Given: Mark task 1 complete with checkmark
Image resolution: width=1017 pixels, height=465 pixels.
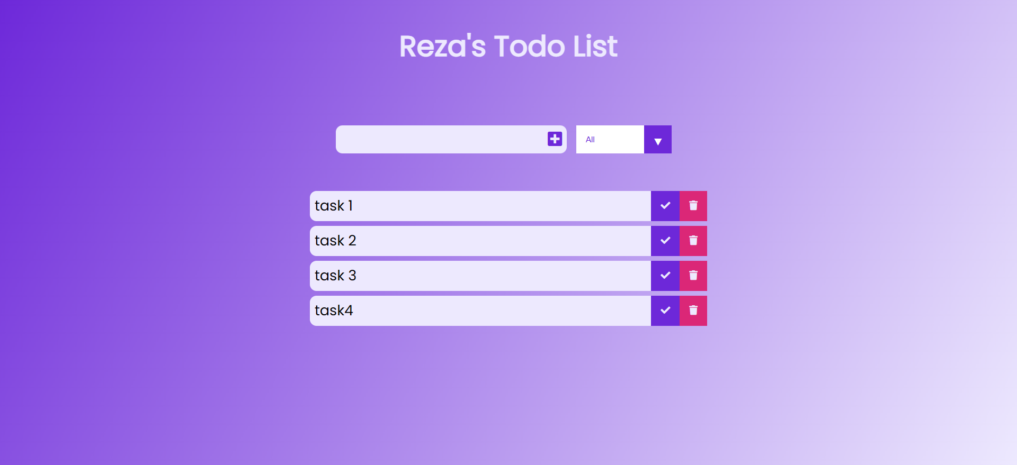Looking at the screenshot, I should tap(665, 206).
